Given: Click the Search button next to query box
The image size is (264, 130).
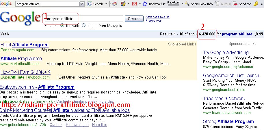Looking at the screenshot, I should click(134, 19).
